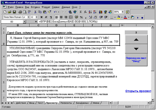
Task: Sort ascending A-Z icon
Action: (x=90, y=12)
